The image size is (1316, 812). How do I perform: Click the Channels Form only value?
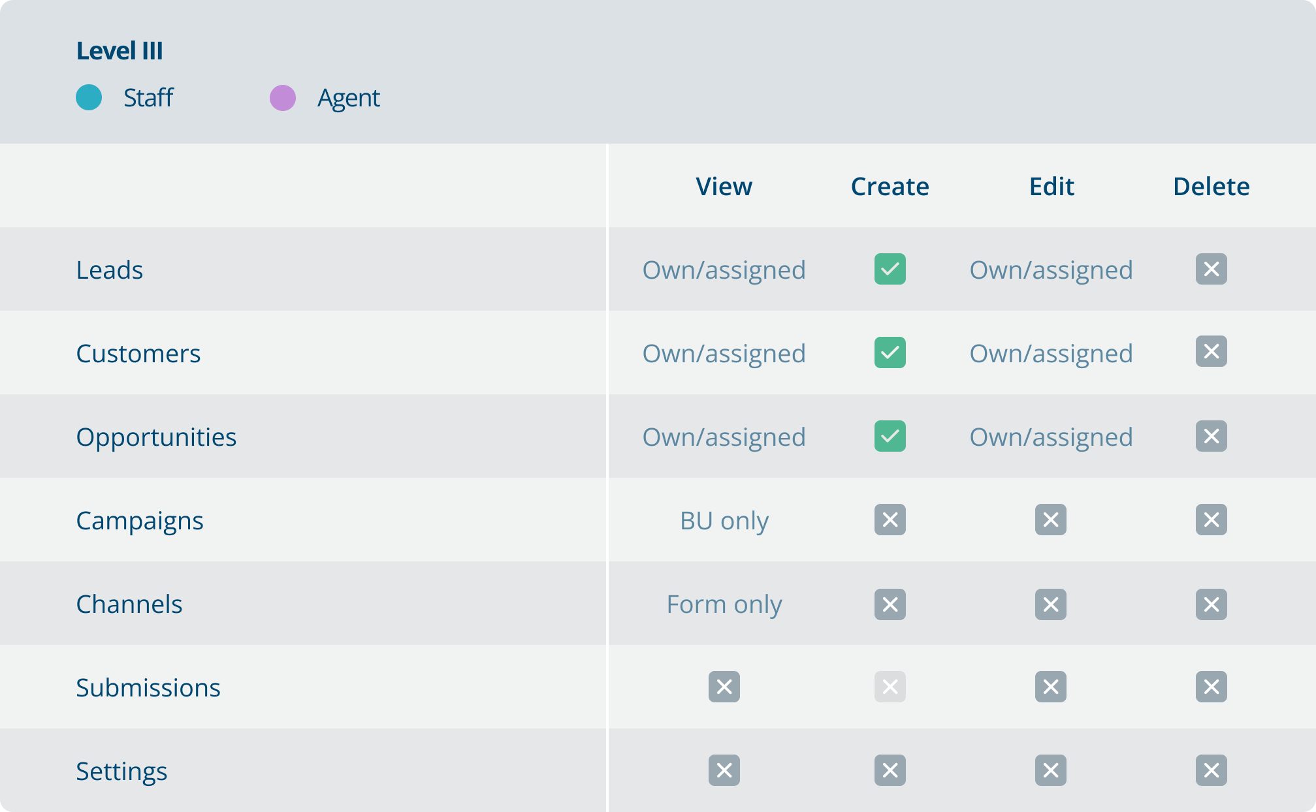pos(724,604)
